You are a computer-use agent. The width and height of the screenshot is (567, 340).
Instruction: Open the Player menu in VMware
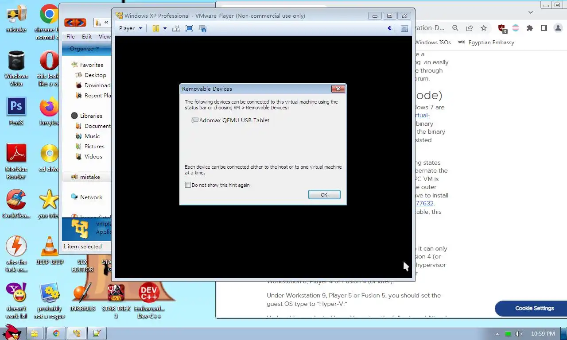pyautogui.click(x=131, y=28)
